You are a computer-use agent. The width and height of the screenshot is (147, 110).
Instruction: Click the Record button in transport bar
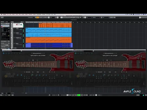point(82,95)
